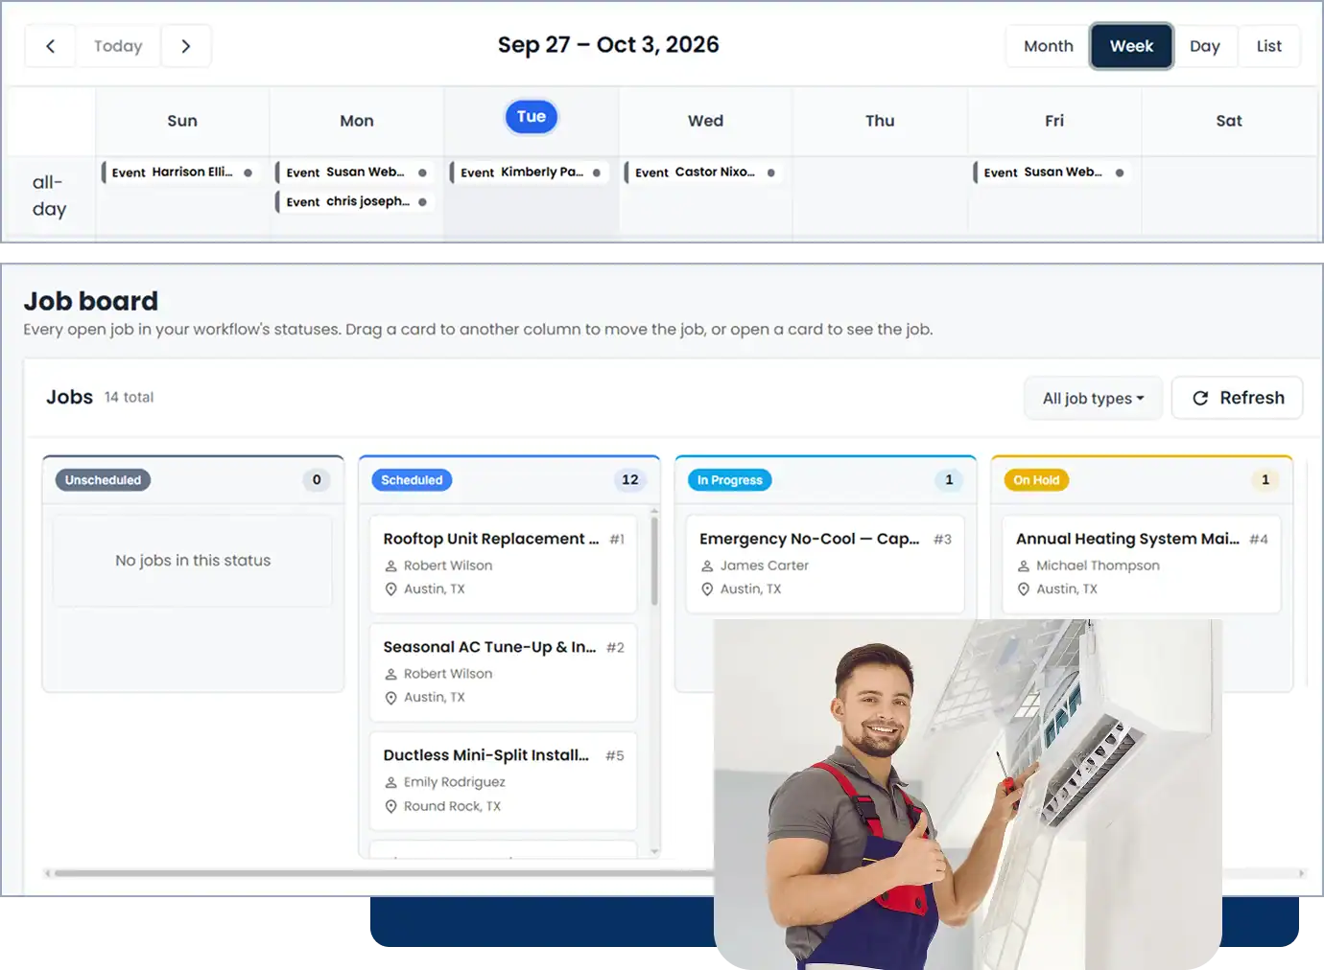The height and width of the screenshot is (970, 1324).
Task: Open Castor Nixo... event on Wednesday
Action: [x=704, y=173]
